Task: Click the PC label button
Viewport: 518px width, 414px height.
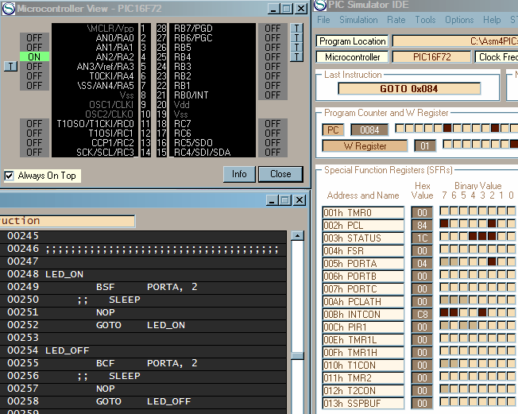Action: pyautogui.click(x=333, y=130)
